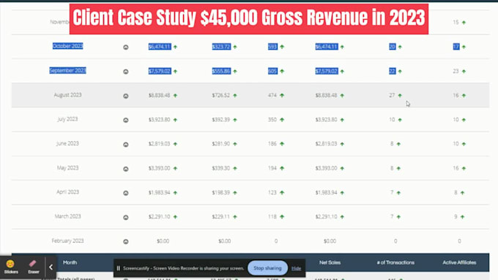Open the Stickers tool

point(11,267)
